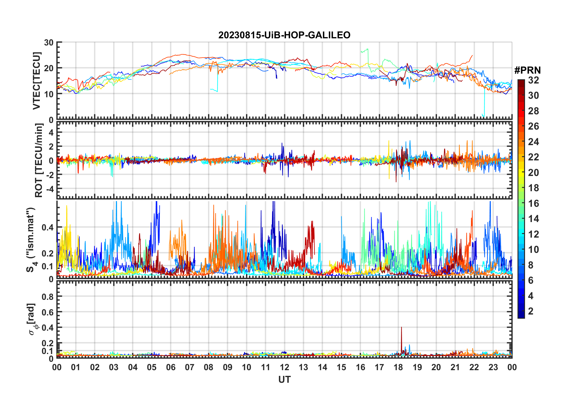569x398 pixels.
Task: Click the colorbar tick label 2
Action: [x=530, y=311]
